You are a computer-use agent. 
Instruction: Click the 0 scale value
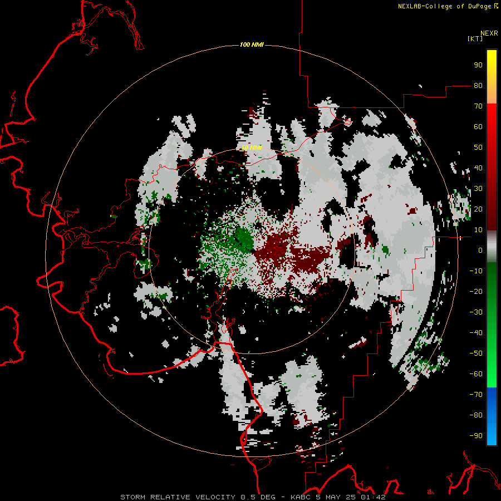[x=480, y=250]
